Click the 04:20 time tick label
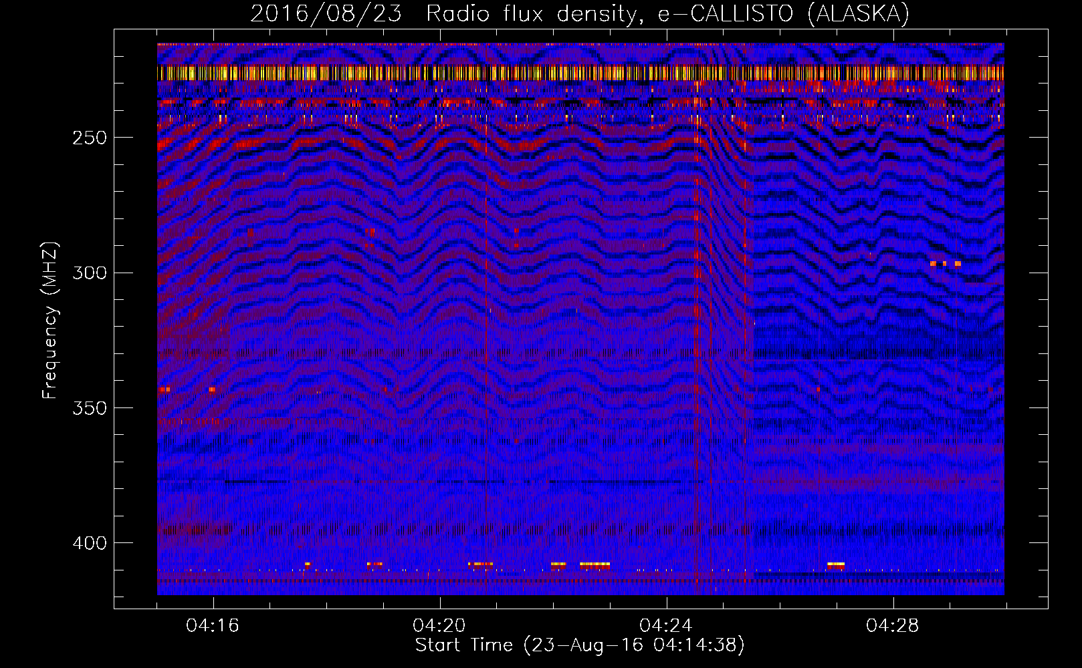Screen dimensions: 1082x668 click(439, 626)
